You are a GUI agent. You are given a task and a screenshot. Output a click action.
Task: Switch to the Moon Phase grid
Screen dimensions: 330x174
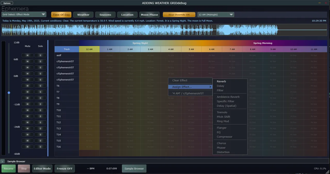pyautogui.click(x=149, y=15)
